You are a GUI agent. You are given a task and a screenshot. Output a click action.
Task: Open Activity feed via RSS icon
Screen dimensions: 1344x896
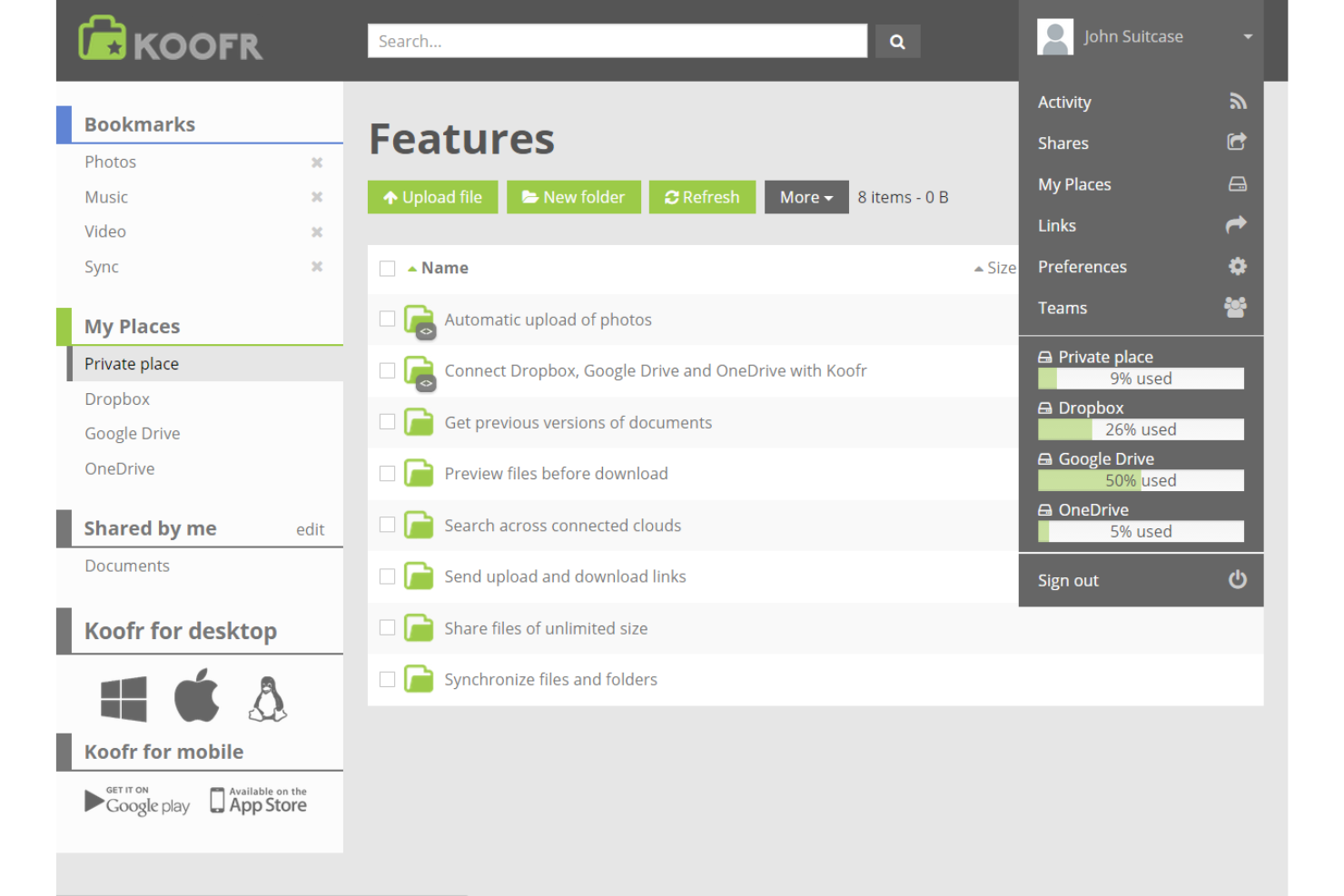(1238, 102)
